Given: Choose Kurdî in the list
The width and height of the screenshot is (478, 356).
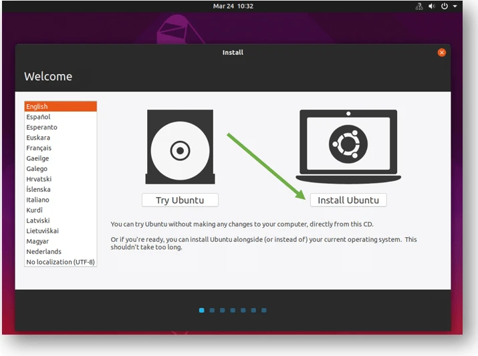Looking at the screenshot, I should click(x=60, y=210).
